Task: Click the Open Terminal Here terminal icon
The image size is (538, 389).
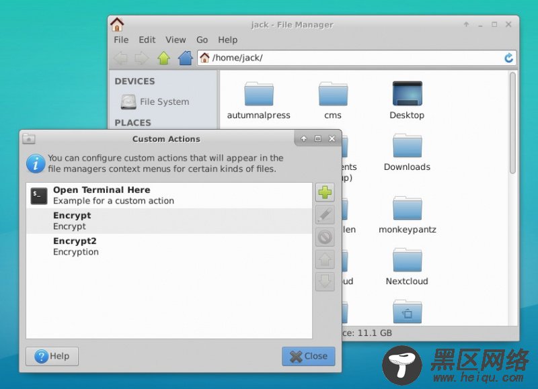Action: 39,196
